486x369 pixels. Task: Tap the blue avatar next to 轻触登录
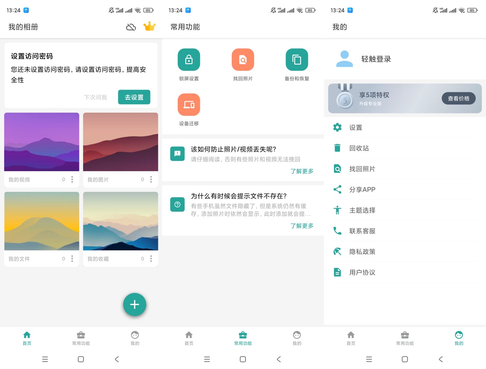(345, 59)
